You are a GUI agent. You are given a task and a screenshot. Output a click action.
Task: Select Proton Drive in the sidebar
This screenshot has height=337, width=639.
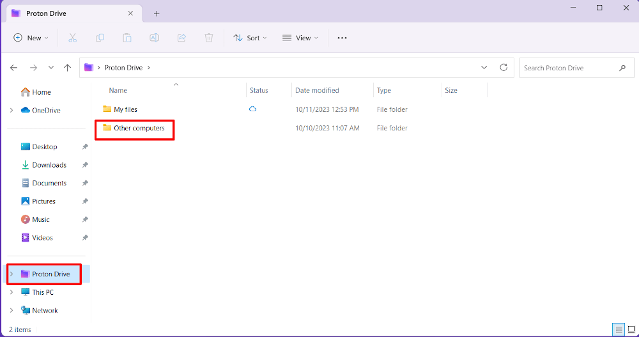(x=45, y=274)
